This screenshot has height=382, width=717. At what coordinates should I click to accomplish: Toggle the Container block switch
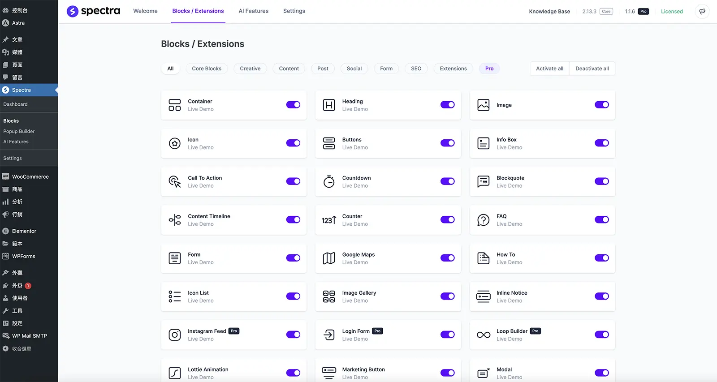click(293, 105)
